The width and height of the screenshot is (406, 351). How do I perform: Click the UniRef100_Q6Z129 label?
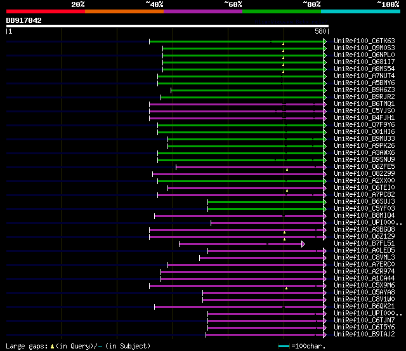pos(364,237)
